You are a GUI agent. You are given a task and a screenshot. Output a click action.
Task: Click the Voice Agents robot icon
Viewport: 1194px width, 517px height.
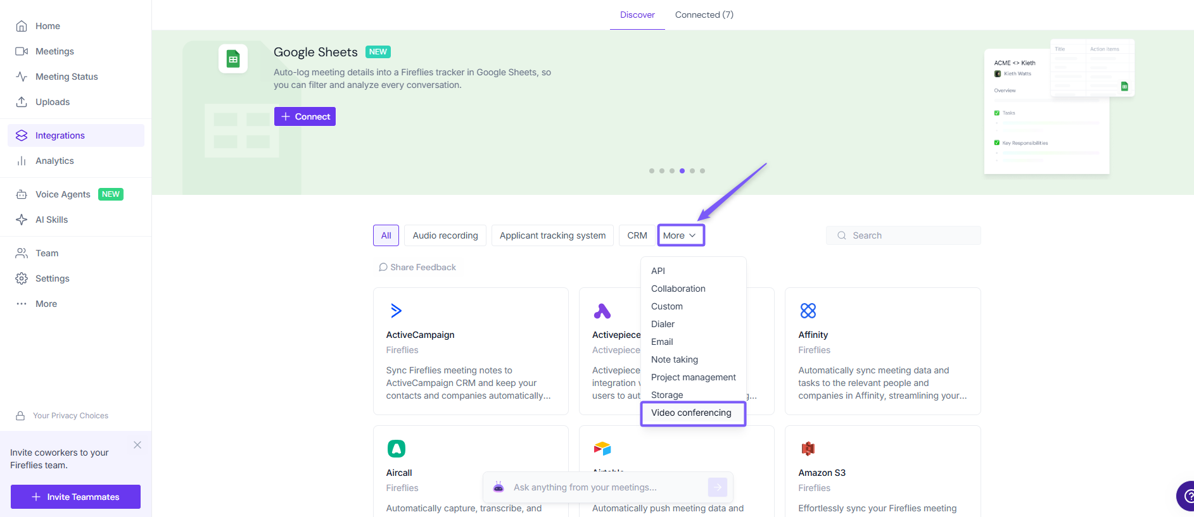coord(22,194)
